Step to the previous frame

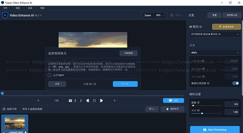(87, 101)
